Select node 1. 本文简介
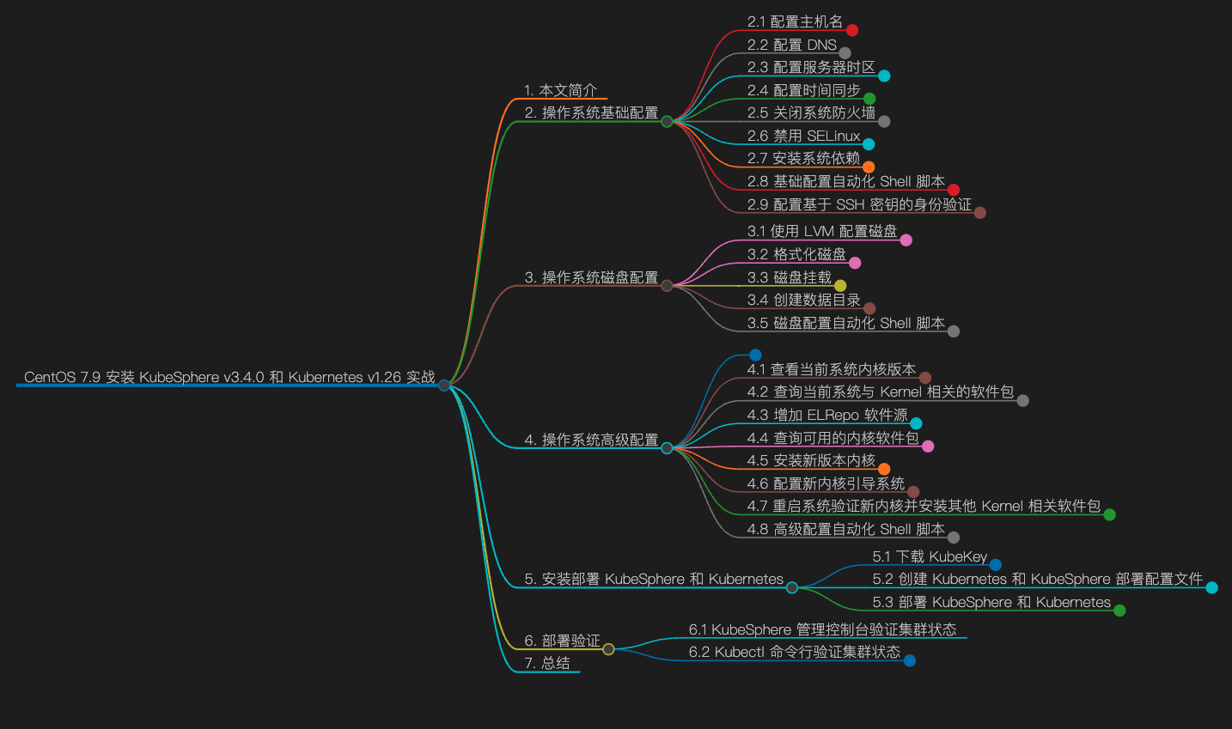Image resolution: width=1232 pixels, height=729 pixels. pos(561,90)
